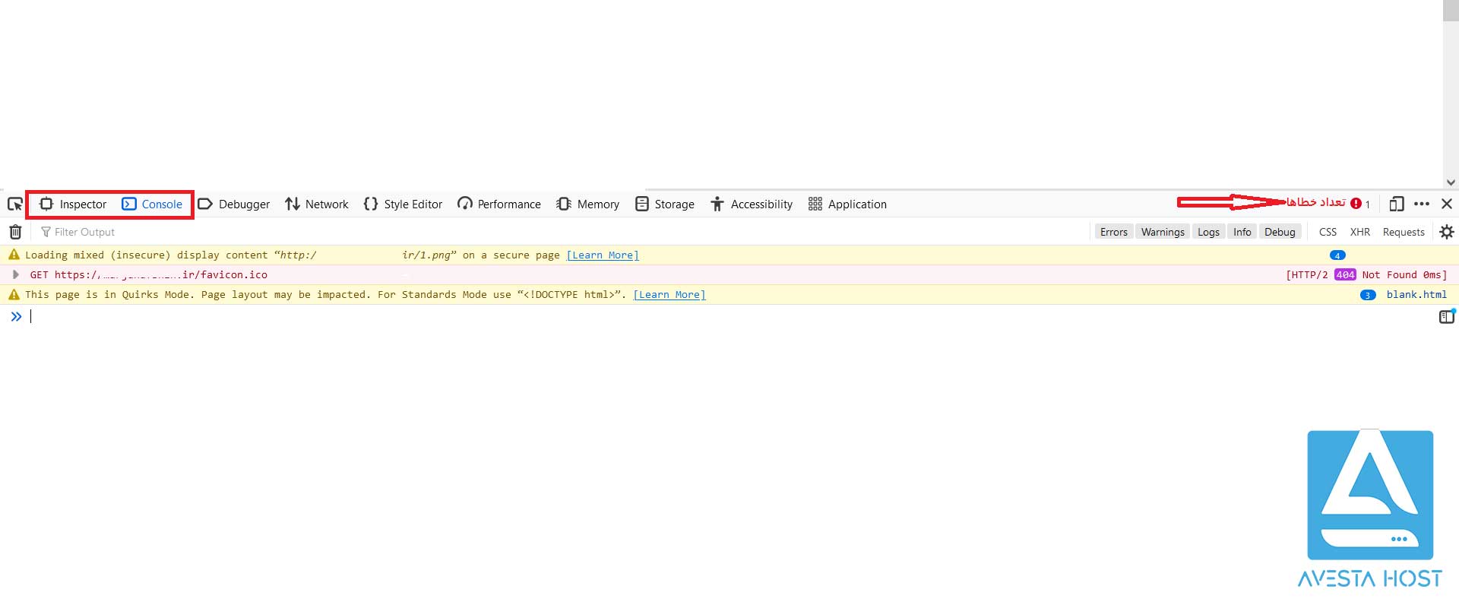Toggle the Logs filter
This screenshot has width=1459, height=602.
tap(1208, 232)
